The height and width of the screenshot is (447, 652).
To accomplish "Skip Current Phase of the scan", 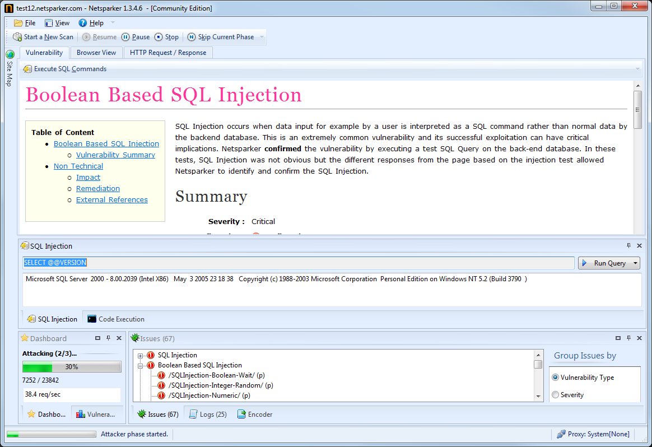I will click(x=220, y=37).
